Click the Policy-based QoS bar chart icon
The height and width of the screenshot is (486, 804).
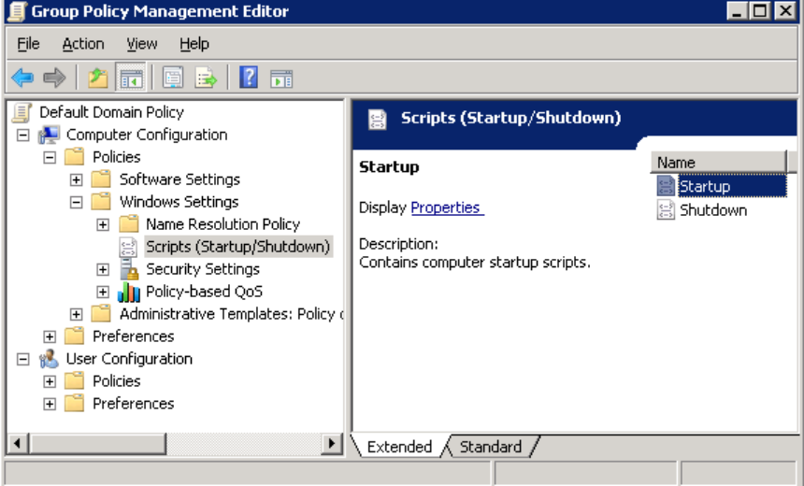point(129,292)
